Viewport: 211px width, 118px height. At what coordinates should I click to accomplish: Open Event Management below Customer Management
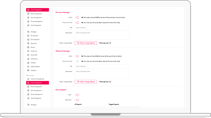[x=38, y=83]
